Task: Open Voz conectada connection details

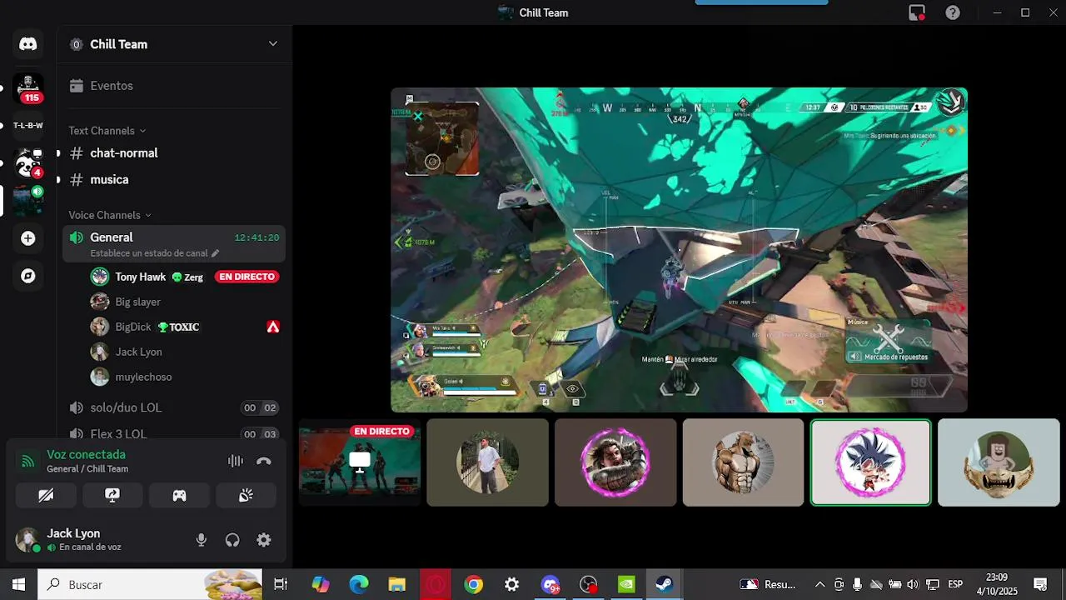Action: [x=87, y=455]
